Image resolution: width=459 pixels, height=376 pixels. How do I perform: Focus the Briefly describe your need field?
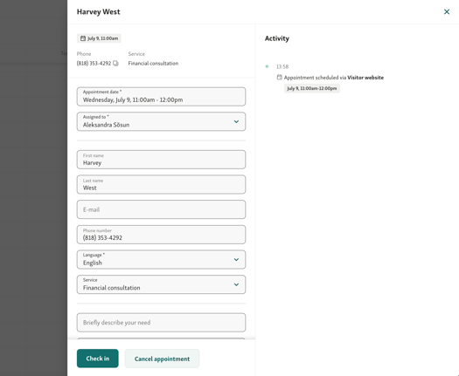point(161,323)
